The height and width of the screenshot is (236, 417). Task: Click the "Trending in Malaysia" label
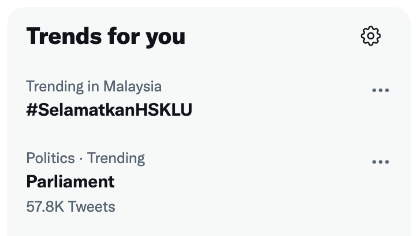pyautogui.click(x=94, y=87)
